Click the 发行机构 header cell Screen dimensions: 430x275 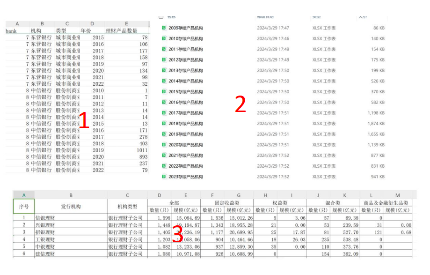point(71,207)
